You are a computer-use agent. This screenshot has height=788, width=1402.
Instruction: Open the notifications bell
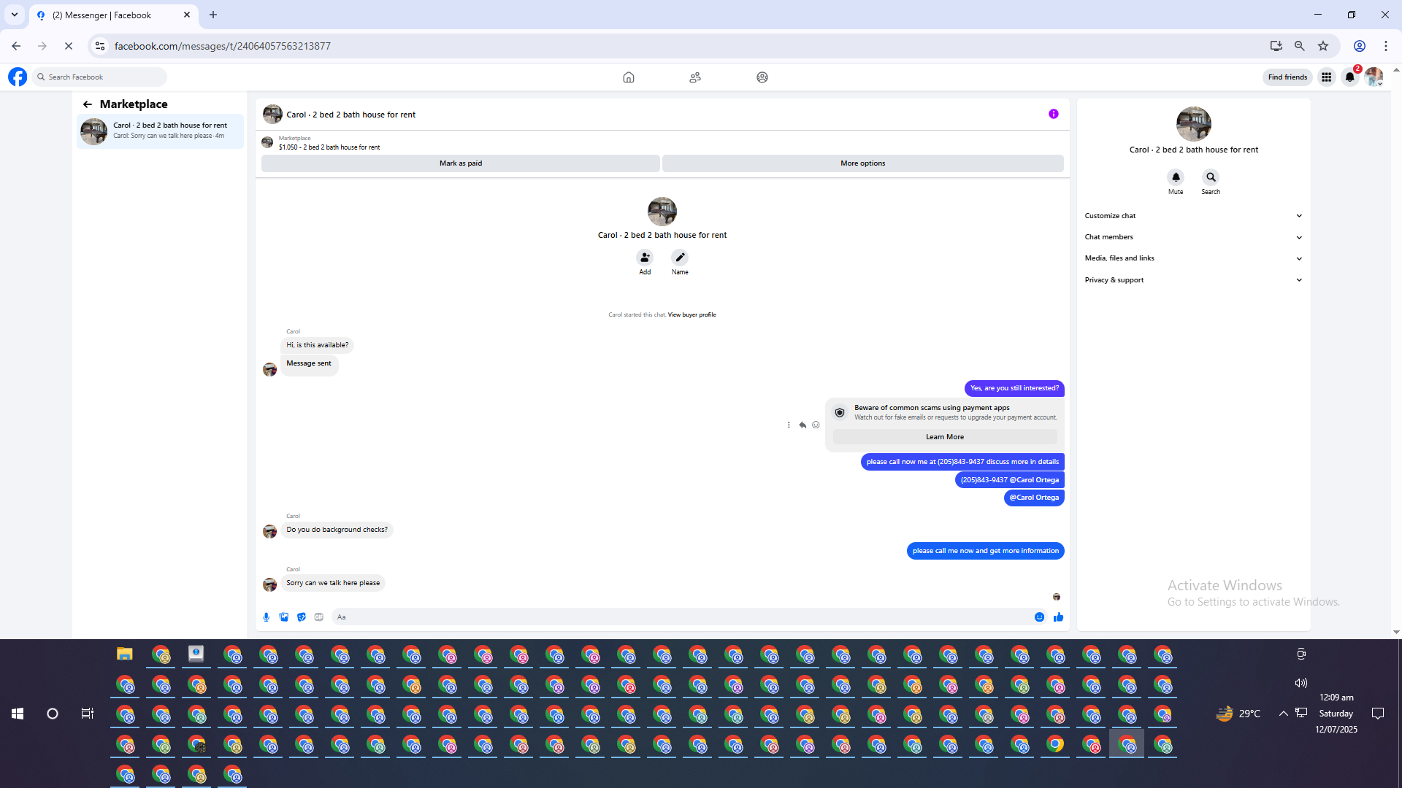(1350, 77)
